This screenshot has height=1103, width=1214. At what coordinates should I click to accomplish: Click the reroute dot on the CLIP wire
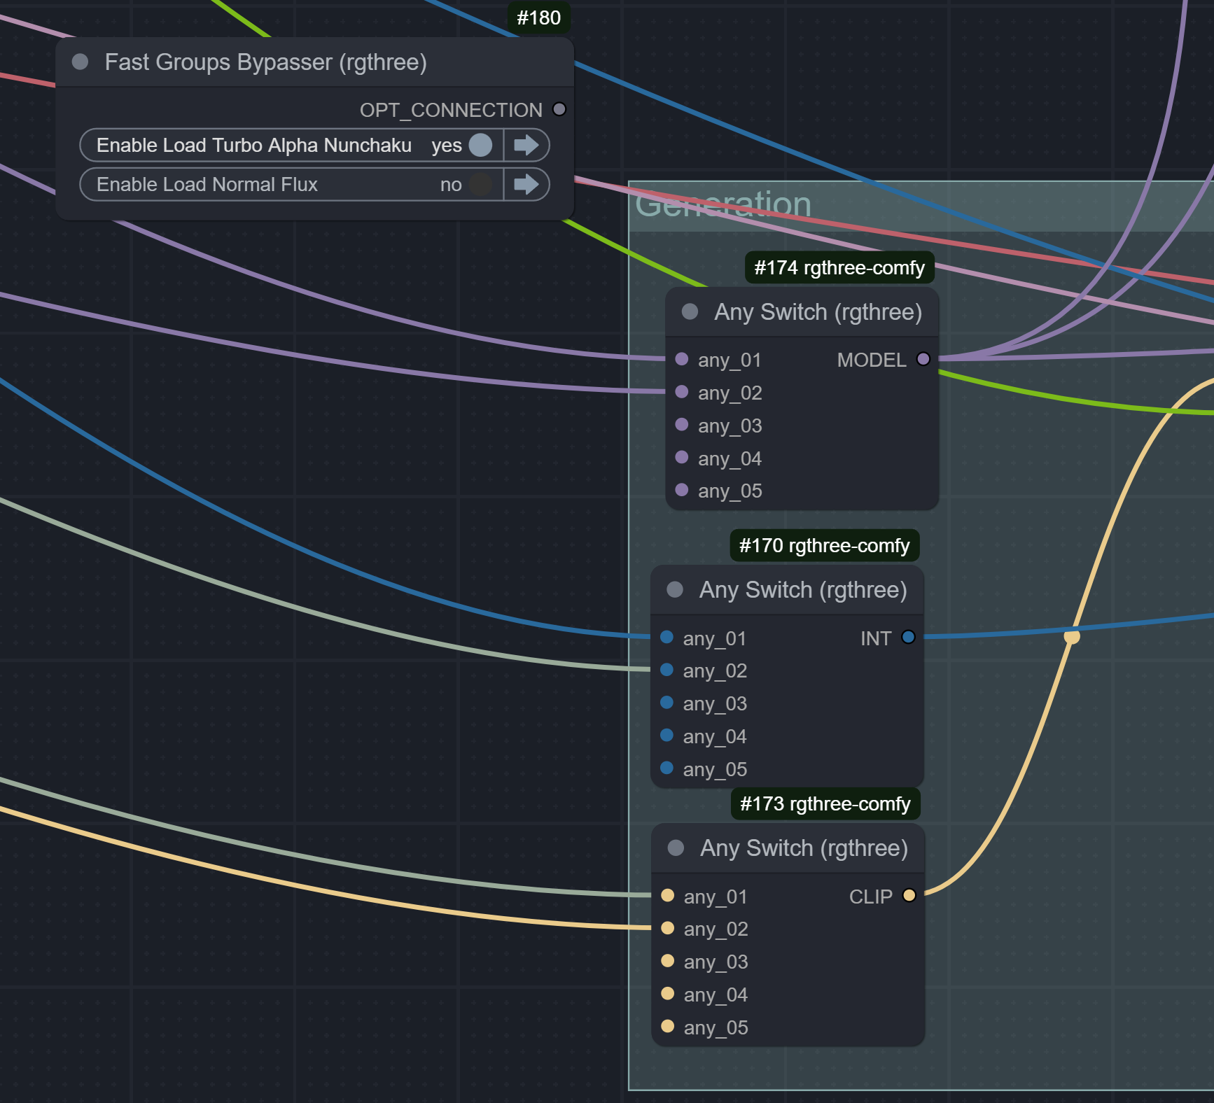[1072, 636]
